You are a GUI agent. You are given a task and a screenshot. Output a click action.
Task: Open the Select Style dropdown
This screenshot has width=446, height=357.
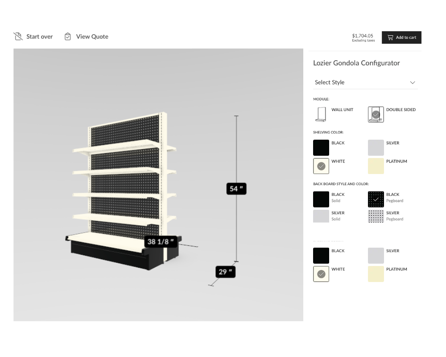pos(365,82)
